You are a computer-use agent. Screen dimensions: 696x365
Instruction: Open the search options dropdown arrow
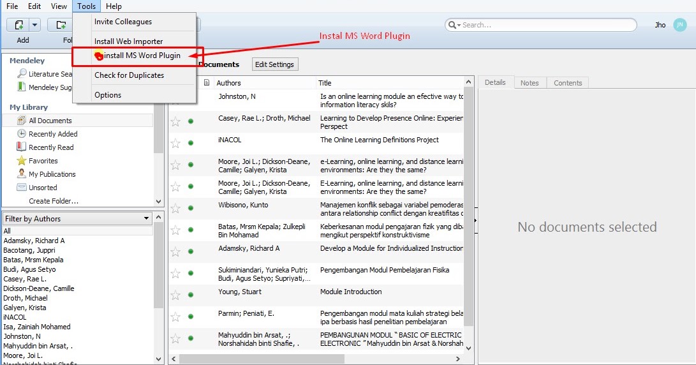point(459,26)
